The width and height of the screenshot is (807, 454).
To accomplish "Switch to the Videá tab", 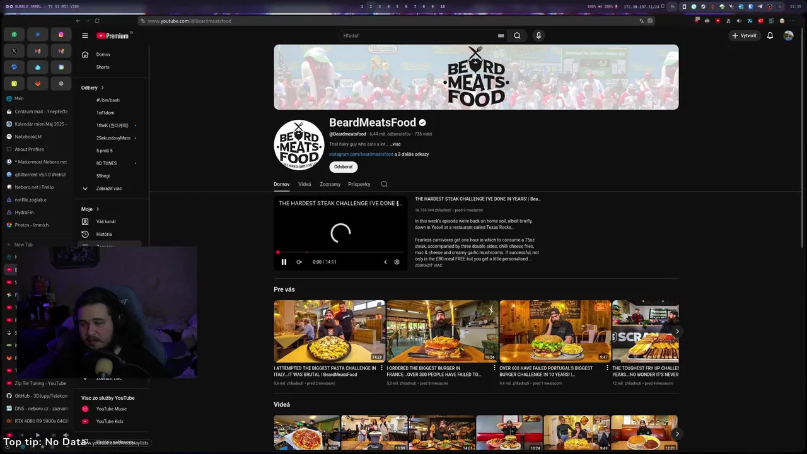I will [x=305, y=184].
